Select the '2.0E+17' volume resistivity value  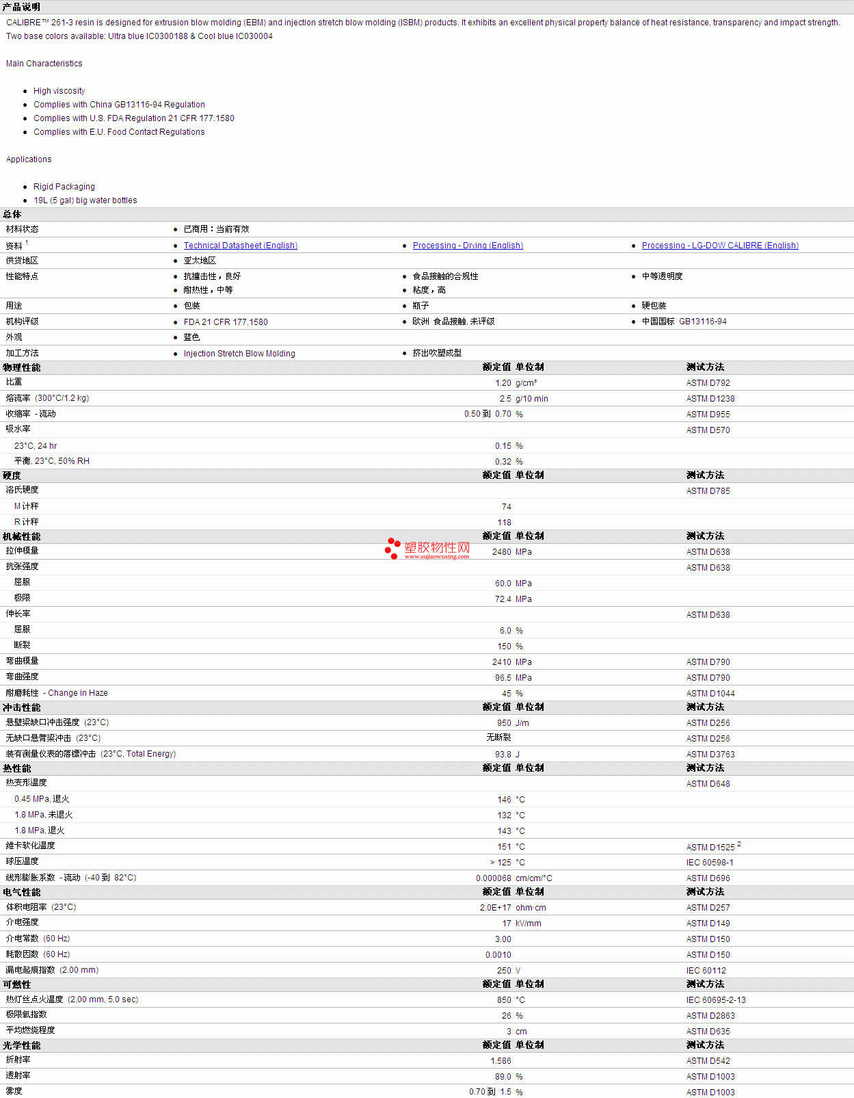496,908
